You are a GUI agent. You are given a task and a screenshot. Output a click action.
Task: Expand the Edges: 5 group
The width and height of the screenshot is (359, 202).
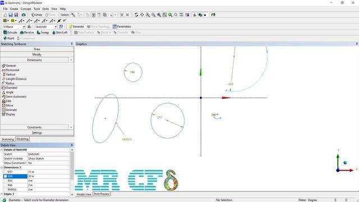[2, 194]
